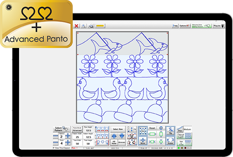The image size is (233, 157).
Task: Select hearts layout with double red dots
Action: pyautogui.click(x=102, y=129)
